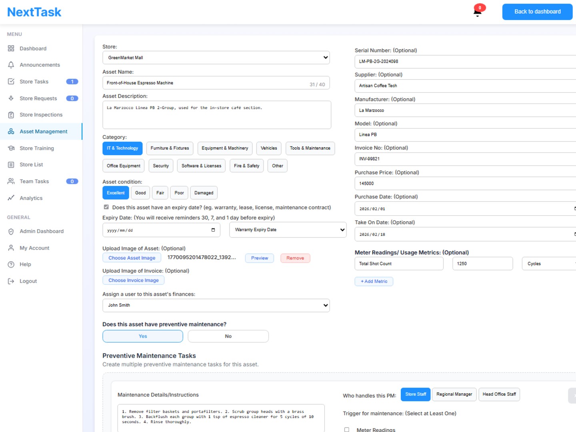The width and height of the screenshot is (576, 432).
Task: Click the Serial Number input field
Action: tap(465, 62)
